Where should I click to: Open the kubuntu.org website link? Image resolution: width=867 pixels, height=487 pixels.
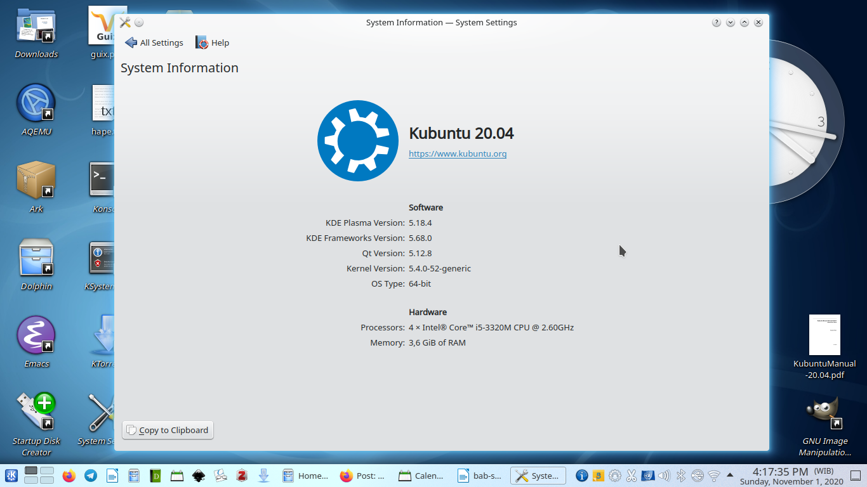coord(458,153)
